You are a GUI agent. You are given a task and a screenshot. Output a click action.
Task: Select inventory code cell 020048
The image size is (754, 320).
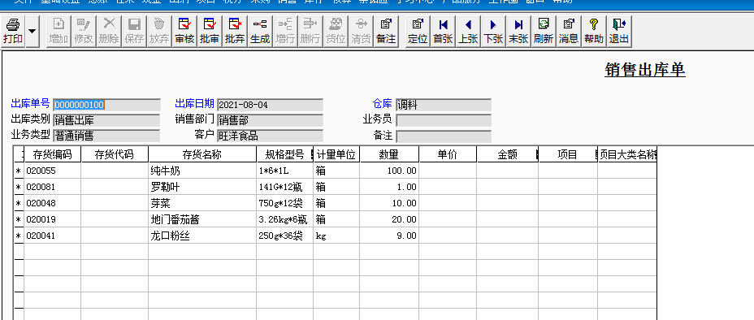tap(53, 203)
